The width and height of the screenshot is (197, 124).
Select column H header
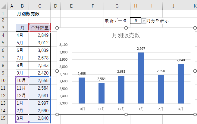tap(136, 6)
